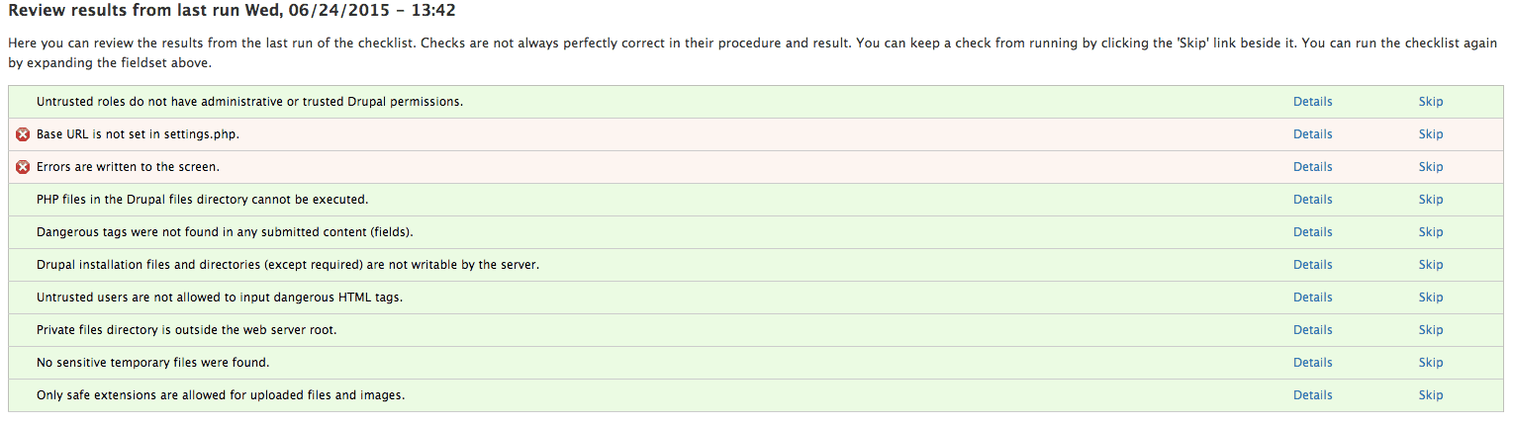Skip the safe extensions upload check
The height and width of the screenshot is (426, 1513).
(1431, 395)
